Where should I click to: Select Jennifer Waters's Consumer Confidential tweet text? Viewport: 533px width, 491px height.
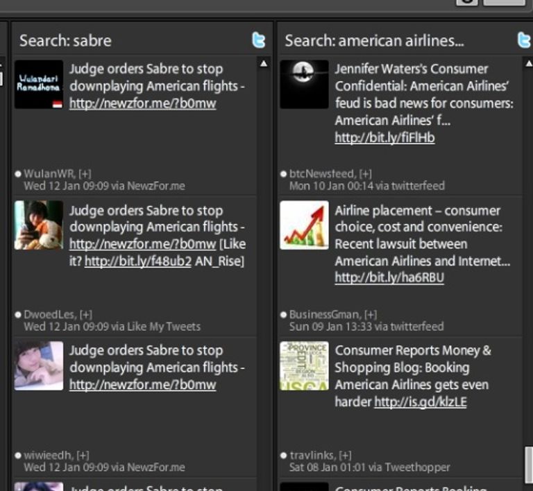[x=424, y=103]
